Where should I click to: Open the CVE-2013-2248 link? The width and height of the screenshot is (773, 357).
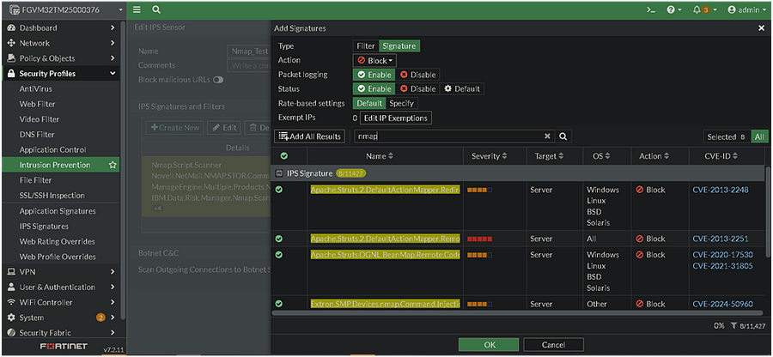click(x=721, y=190)
